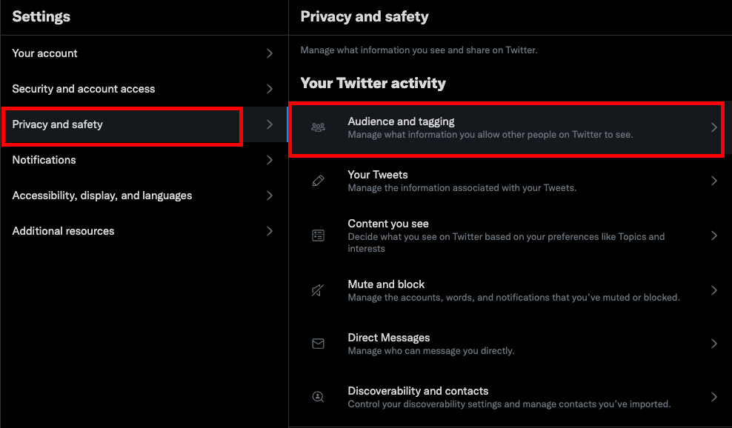Click the Discoverability and contacts person icon
Screen dimensions: 732x428
tap(318, 397)
